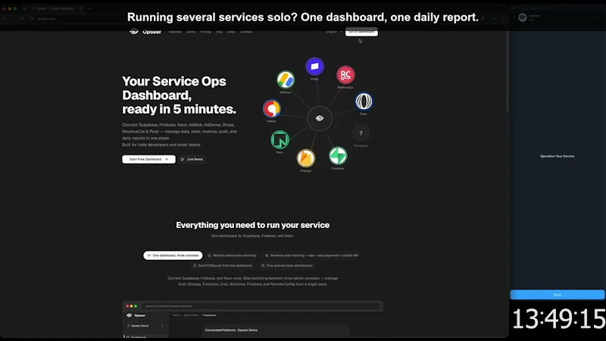The width and height of the screenshot is (606, 341).
Task: Click the AdMob integration icon
Action: [x=272, y=108]
